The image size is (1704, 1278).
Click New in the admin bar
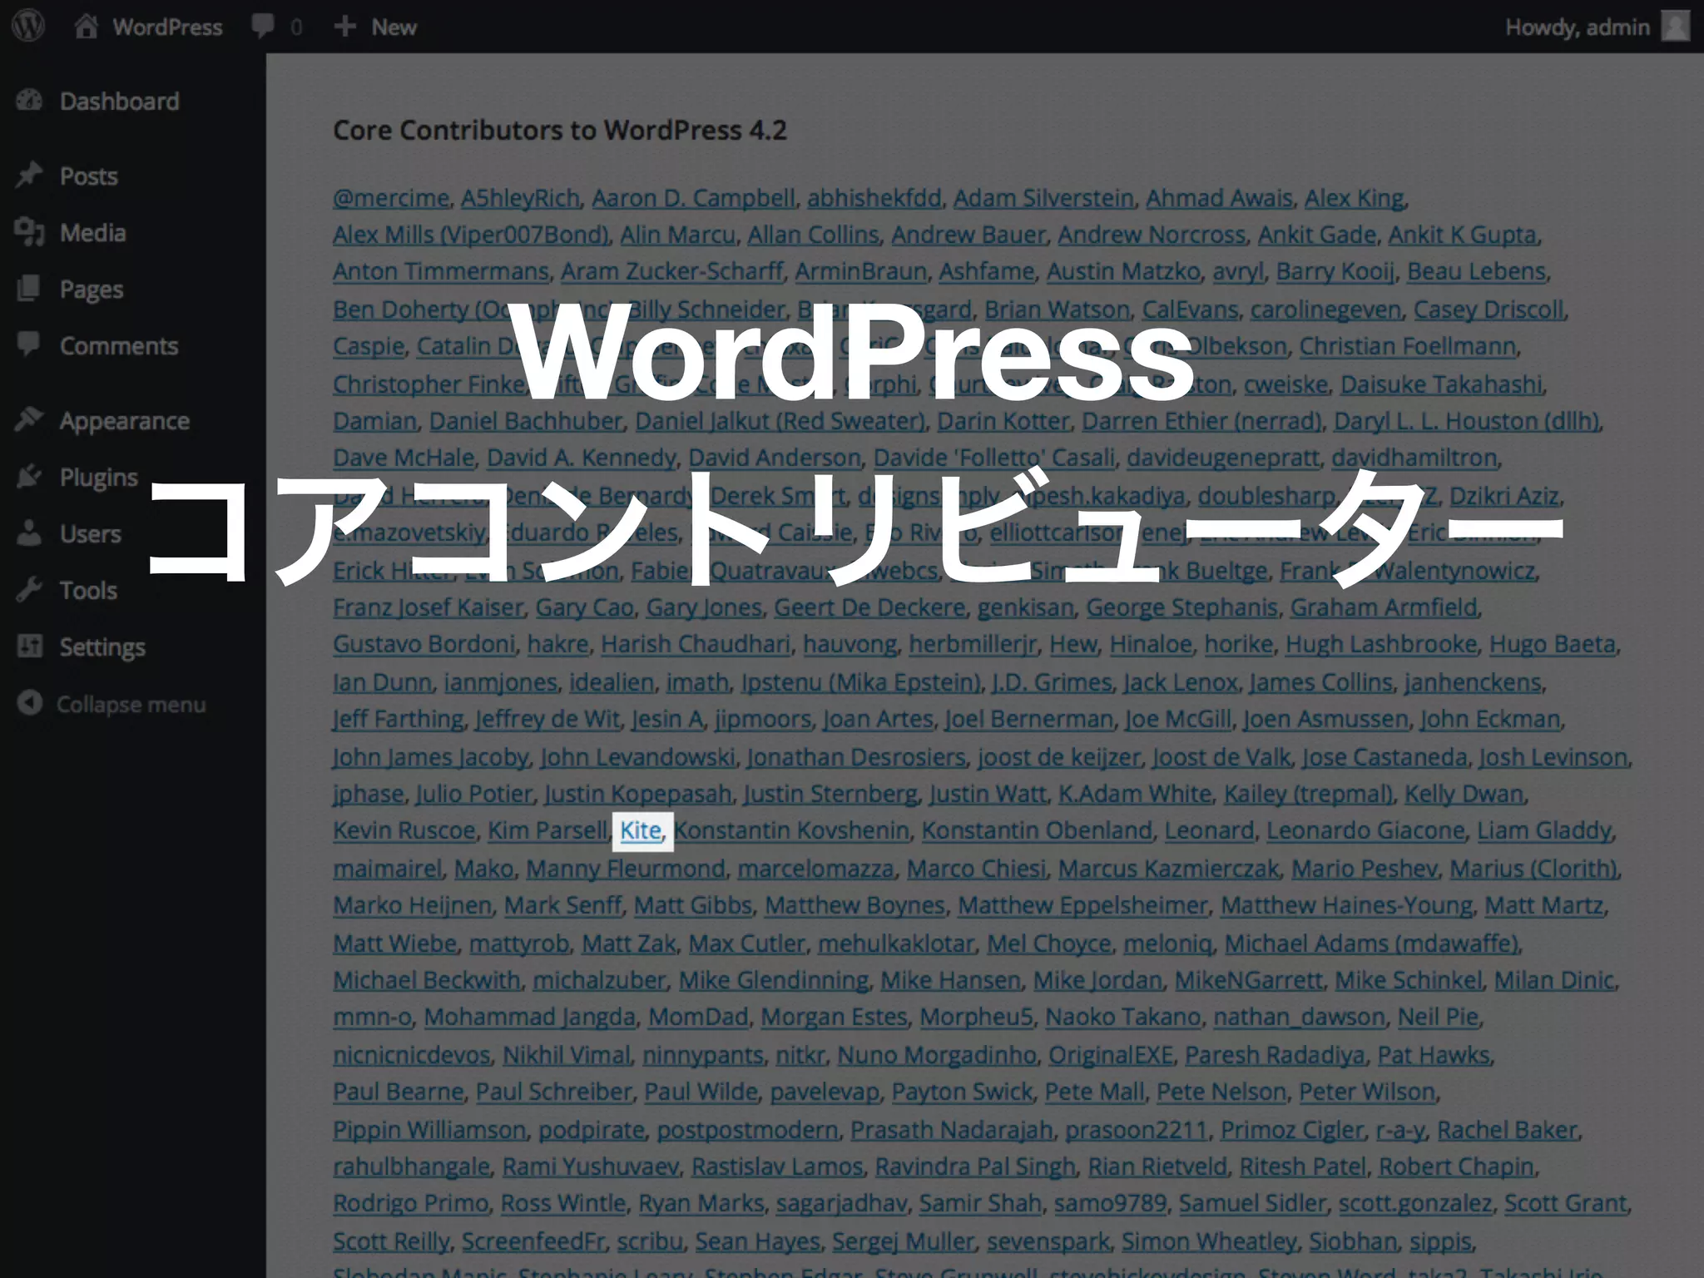[394, 27]
